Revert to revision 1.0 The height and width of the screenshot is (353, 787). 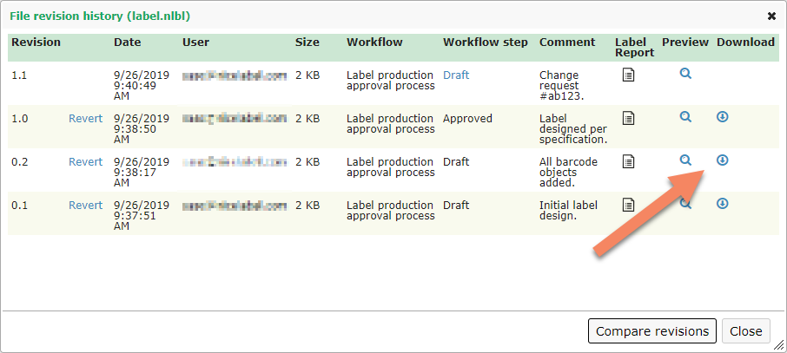tap(85, 119)
